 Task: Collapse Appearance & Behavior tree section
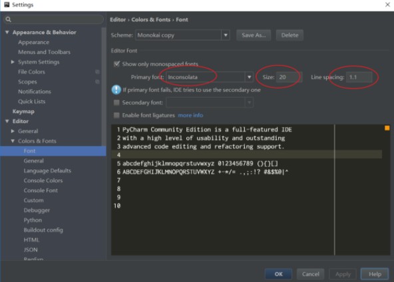click(7, 32)
